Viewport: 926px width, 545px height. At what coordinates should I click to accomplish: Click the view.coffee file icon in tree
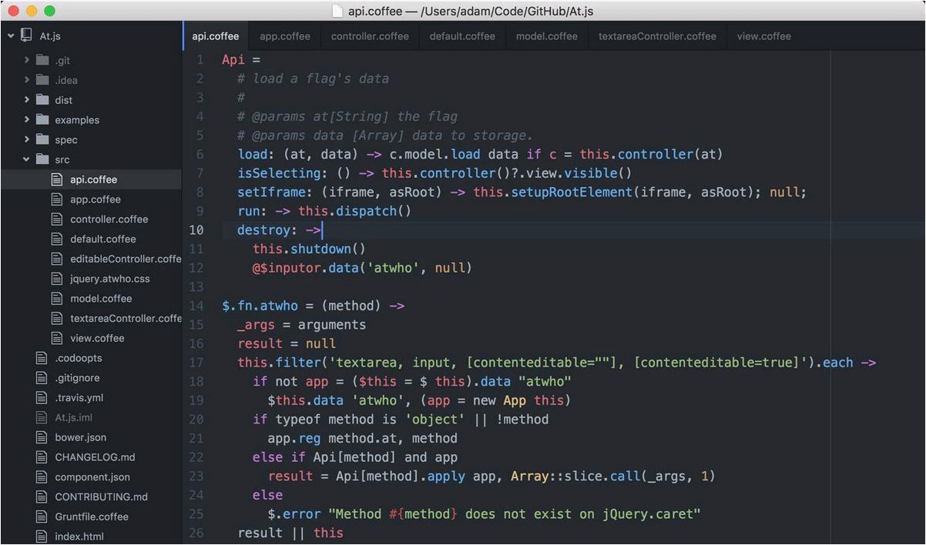pyautogui.click(x=56, y=338)
